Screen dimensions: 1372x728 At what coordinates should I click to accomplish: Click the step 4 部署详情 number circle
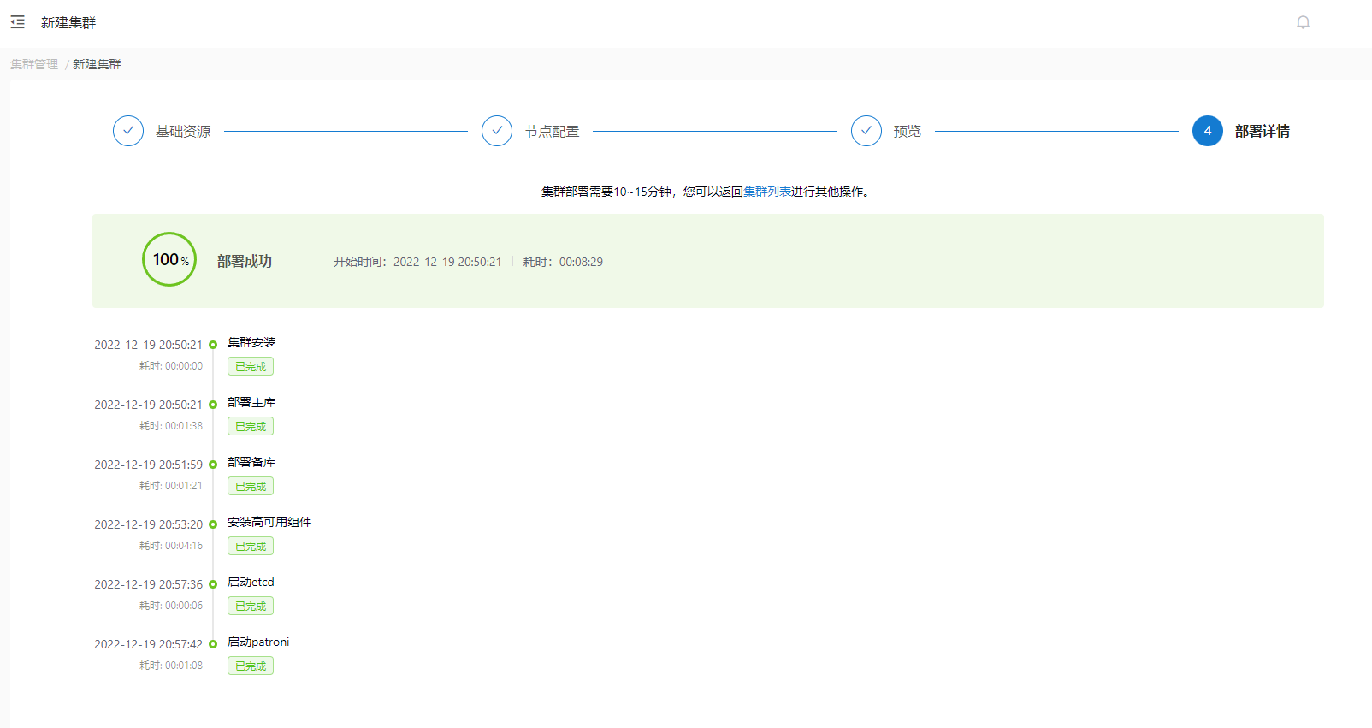pyautogui.click(x=1208, y=131)
